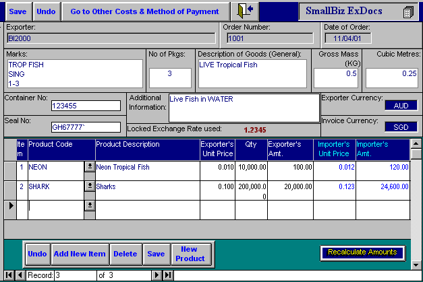Click the Add New Item button
The width and height of the screenshot is (423, 282).
click(x=80, y=254)
